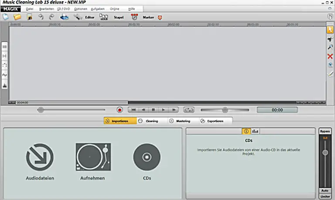Switch to the Mastering tab

click(180, 121)
